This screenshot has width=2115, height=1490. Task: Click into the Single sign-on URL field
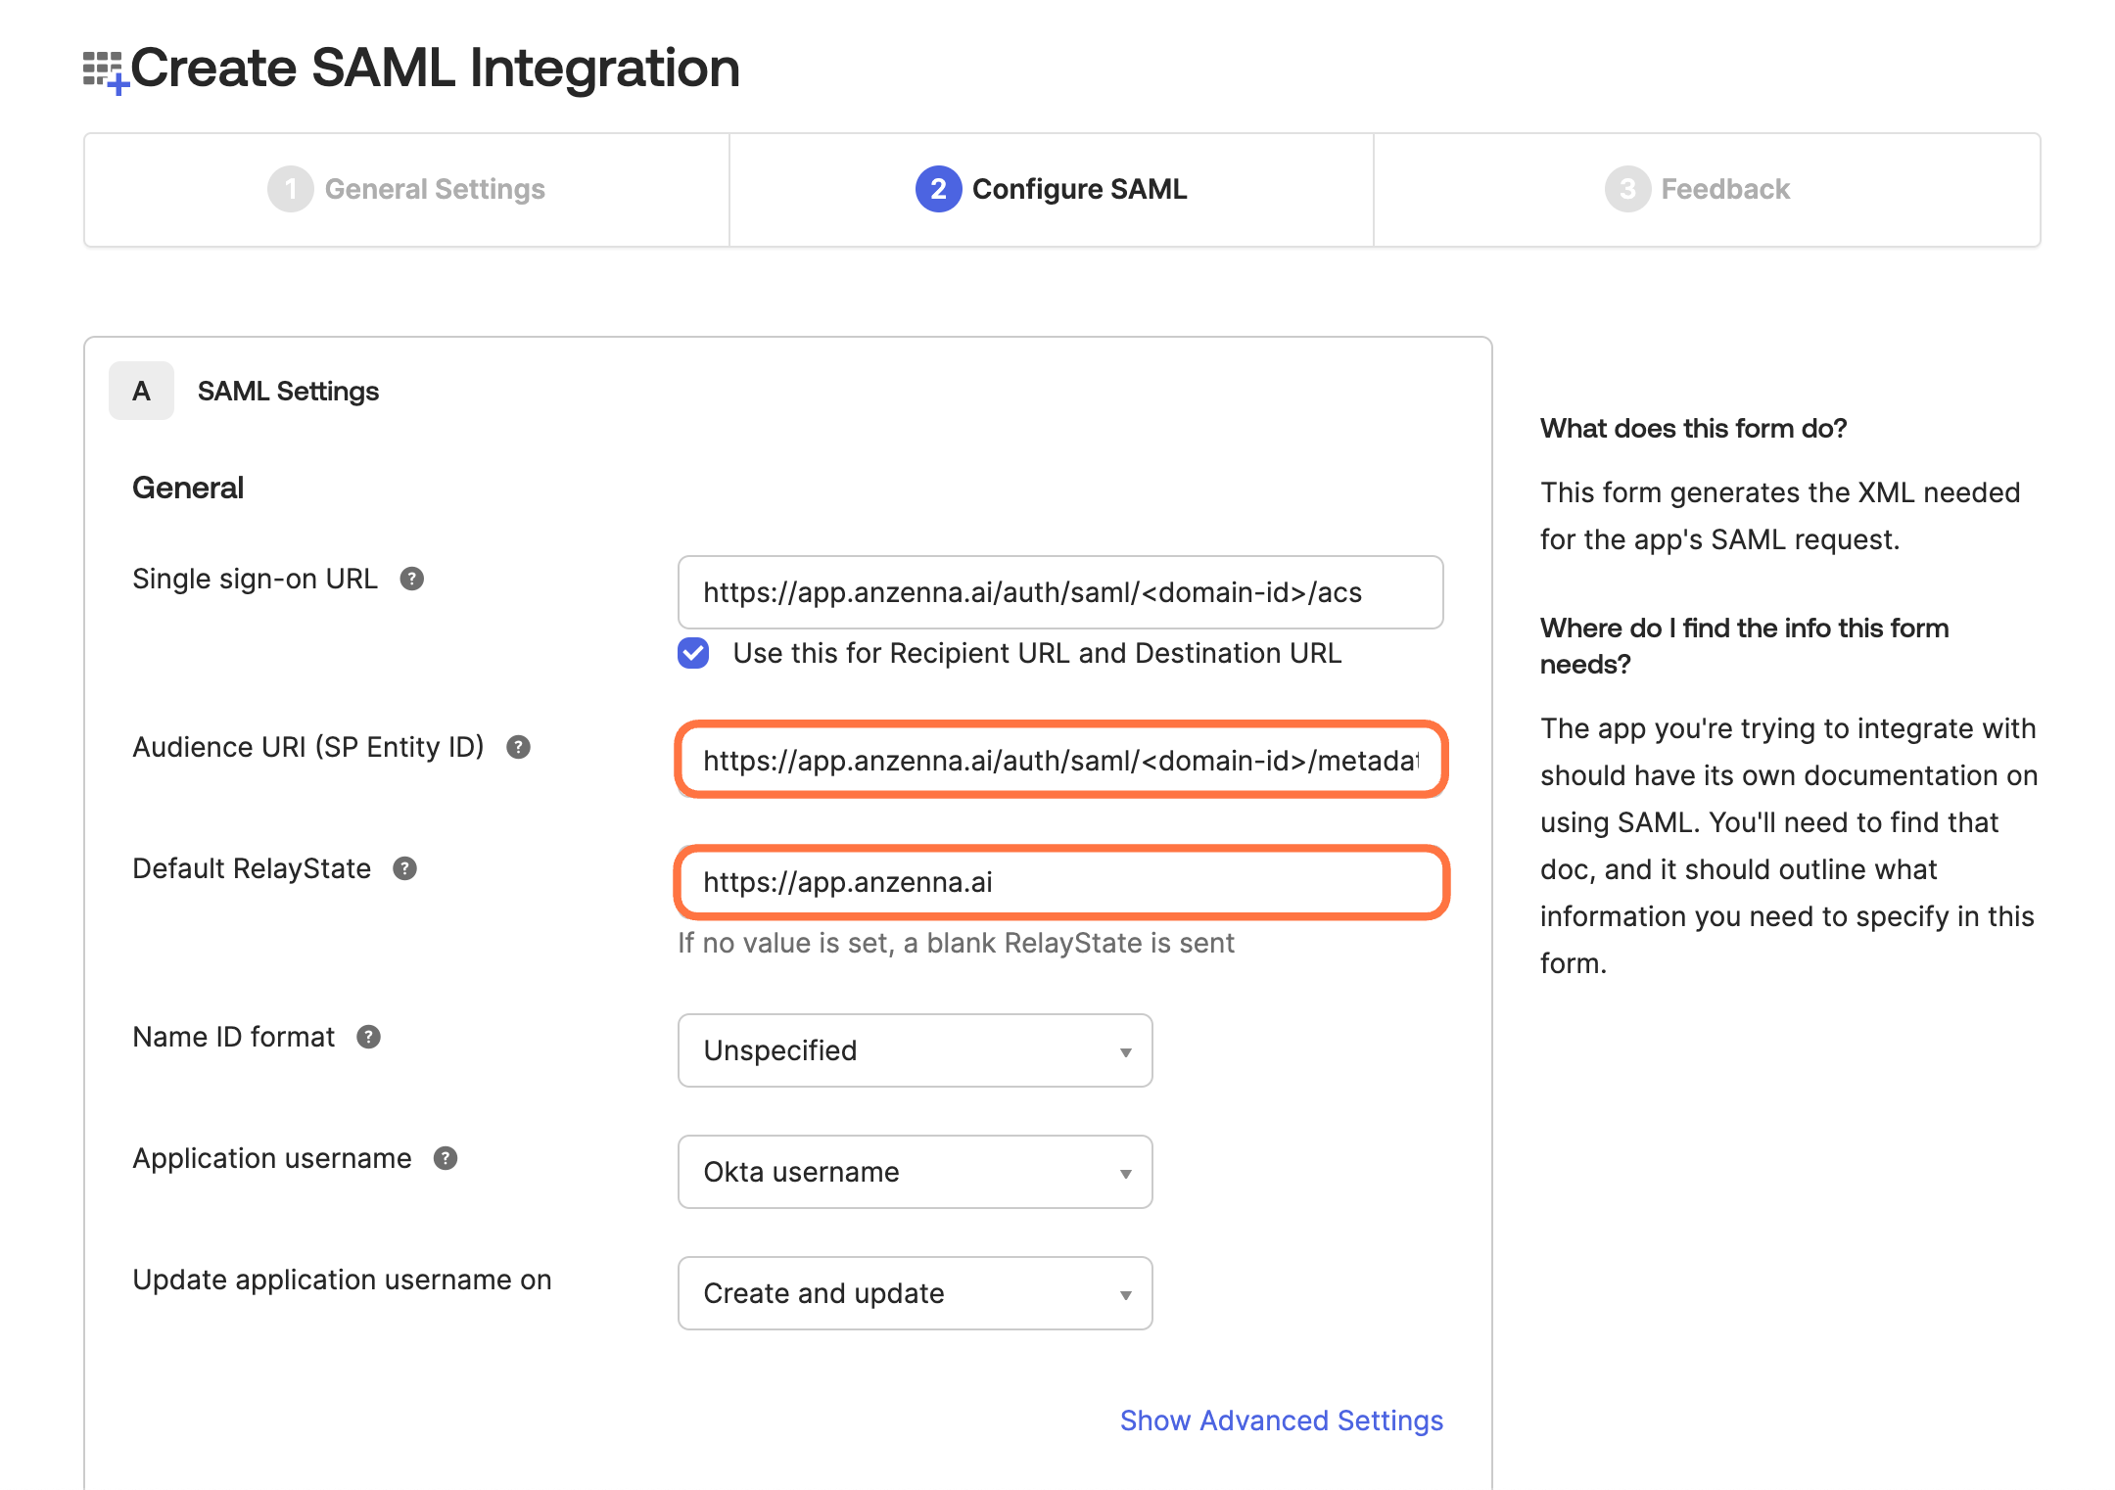click(1059, 592)
